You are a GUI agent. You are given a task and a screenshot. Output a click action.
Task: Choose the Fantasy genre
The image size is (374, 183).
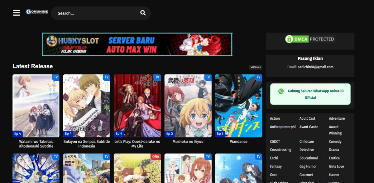276,167
